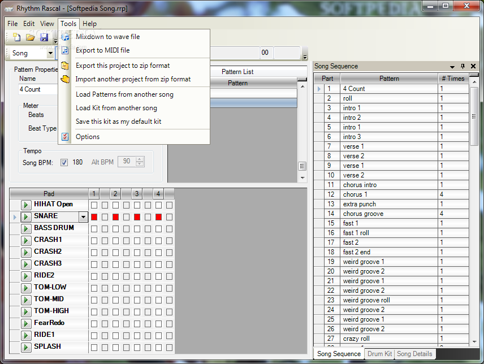Close the Song Sequence panel
Screen dimensions: 484x364
(473, 66)
